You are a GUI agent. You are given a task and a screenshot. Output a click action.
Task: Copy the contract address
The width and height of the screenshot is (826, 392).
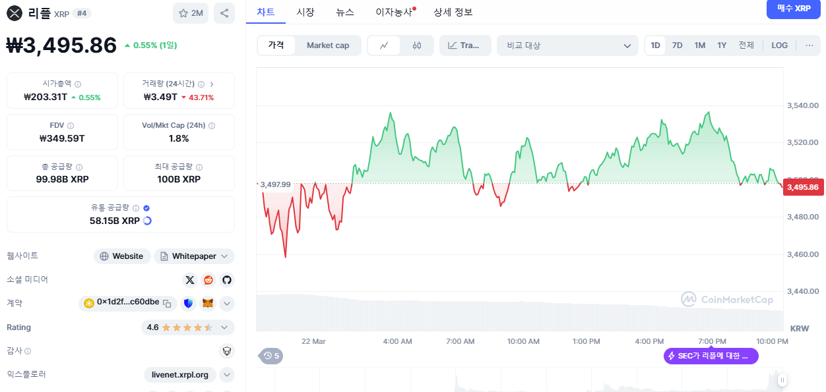pyautogui.click(x=168, y=304)
